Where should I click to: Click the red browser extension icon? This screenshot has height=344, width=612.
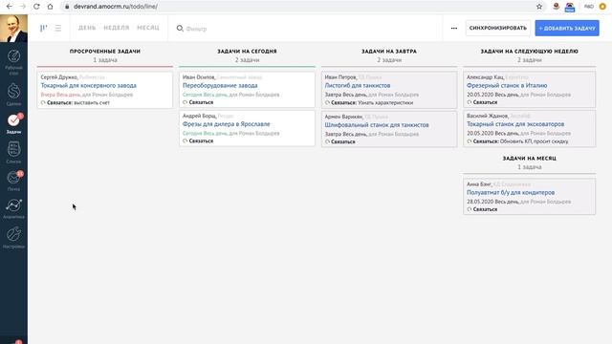[557, 7]
